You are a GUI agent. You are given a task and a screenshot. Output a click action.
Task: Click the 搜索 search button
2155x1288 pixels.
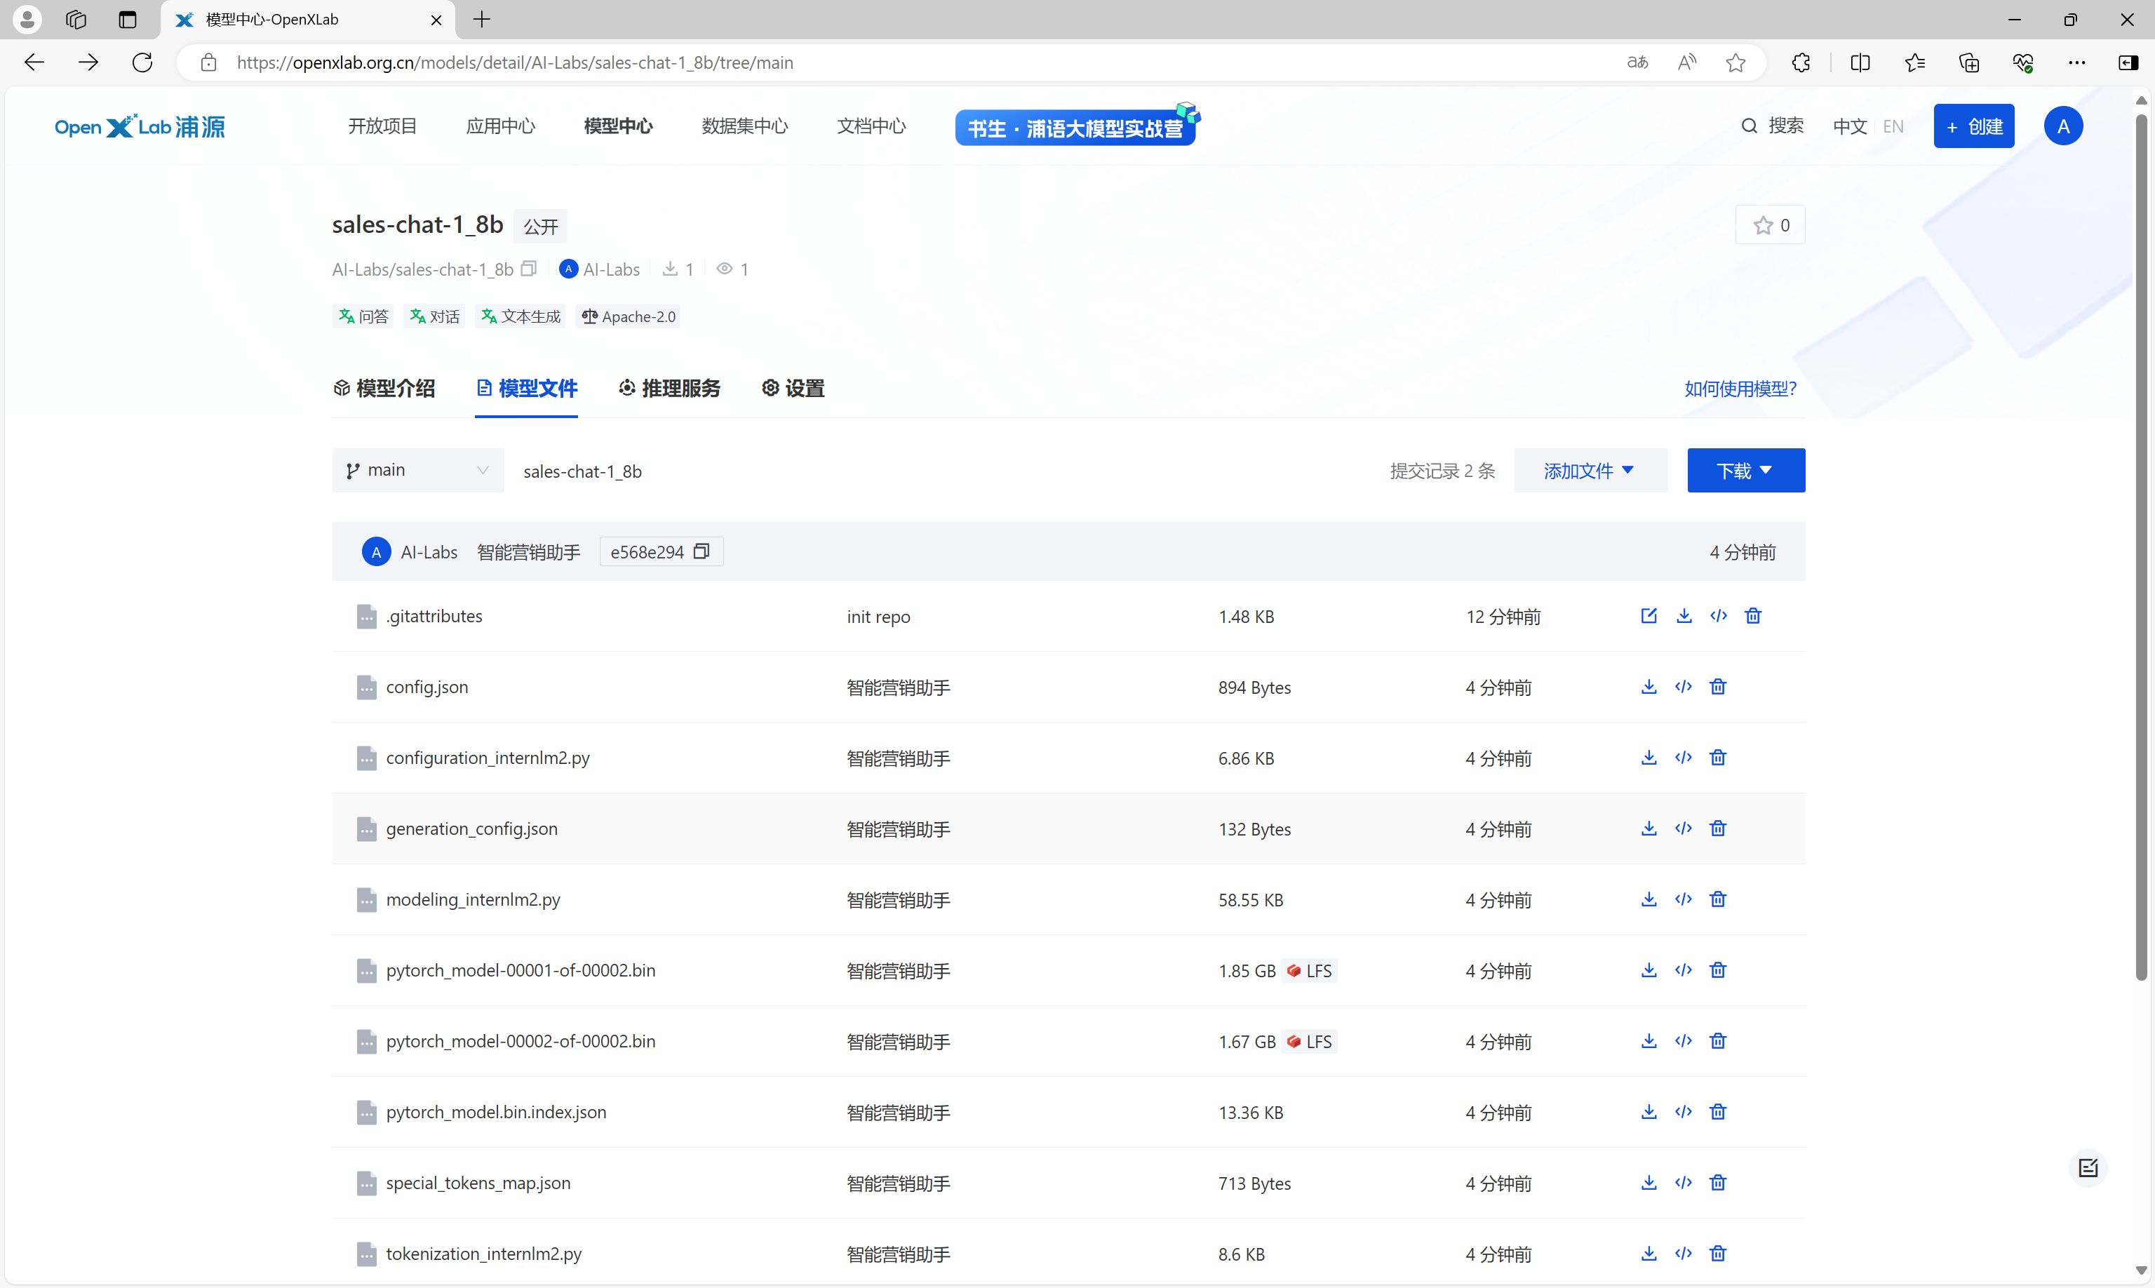coord(1772,127)
